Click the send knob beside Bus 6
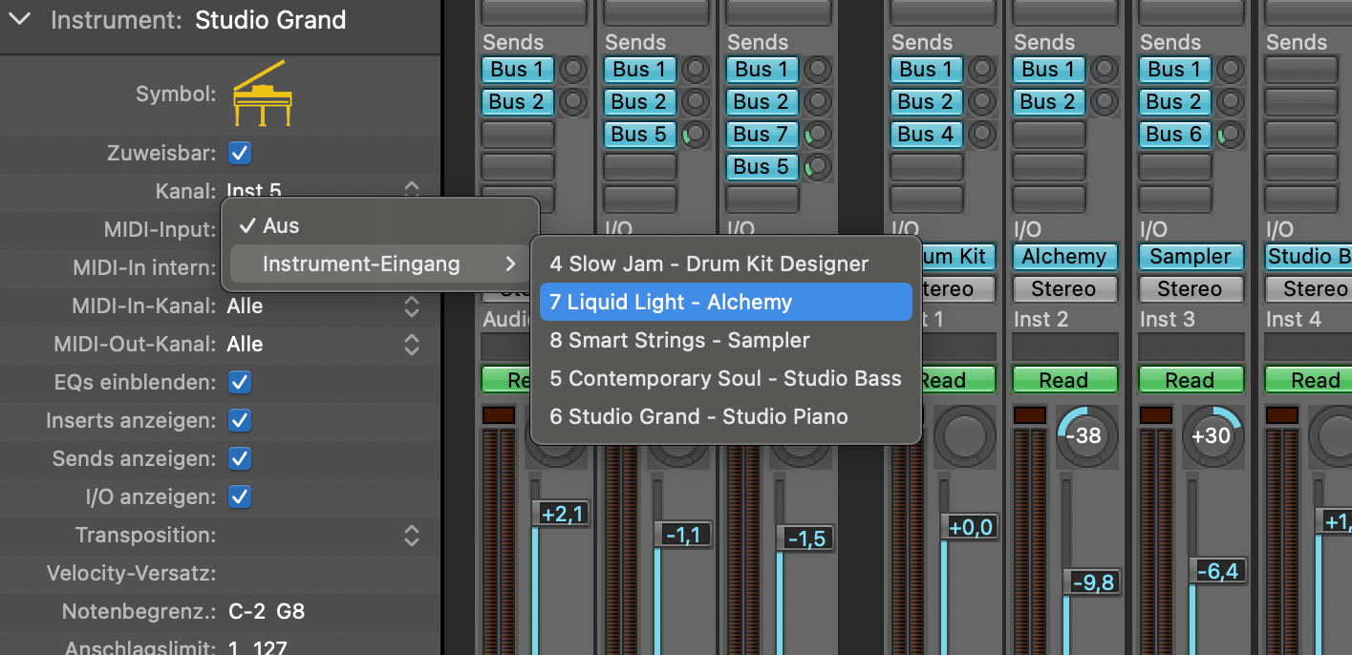The image size is (1352, 655). [1231, 135]
